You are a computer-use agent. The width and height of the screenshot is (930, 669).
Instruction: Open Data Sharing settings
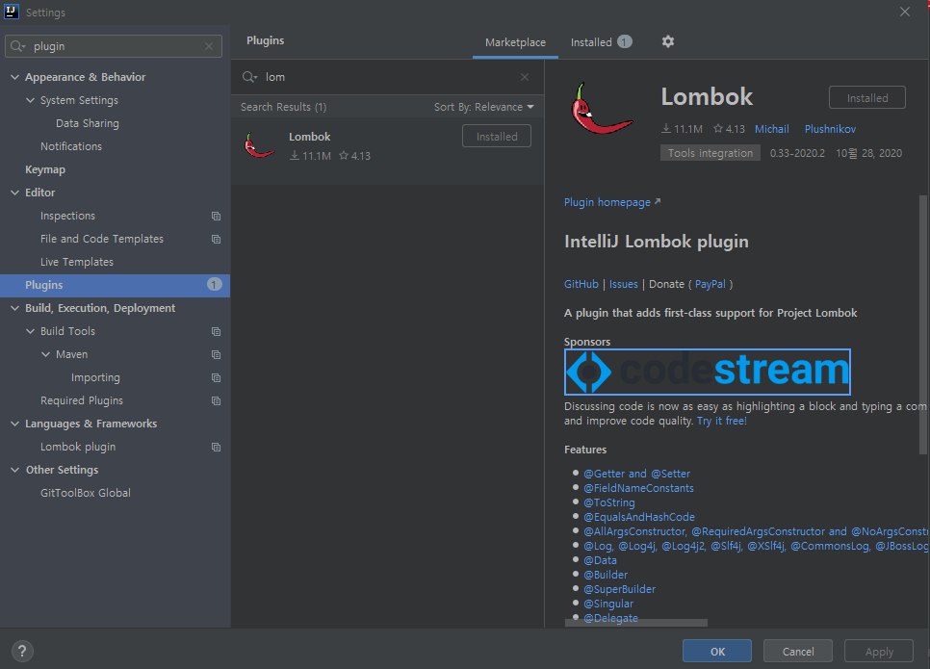tap(88, 123)
